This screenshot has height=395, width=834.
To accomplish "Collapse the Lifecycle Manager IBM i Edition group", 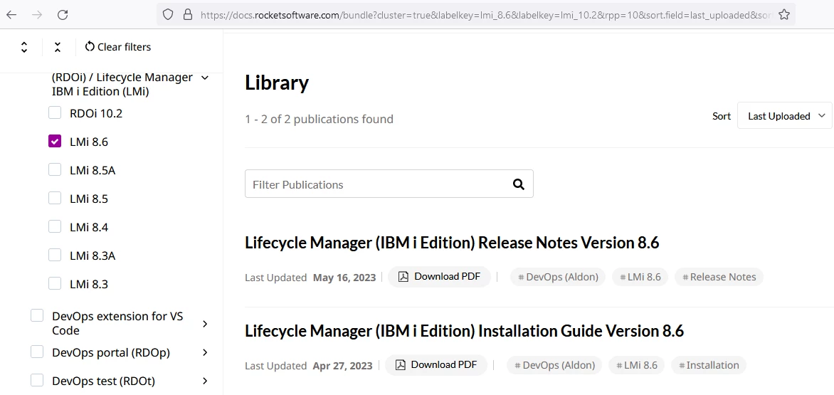I will 205,78.
